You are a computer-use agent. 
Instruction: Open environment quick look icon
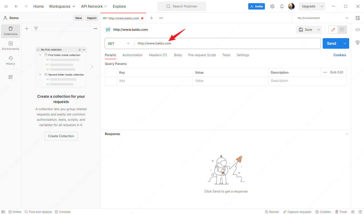click(x=358, y=18)
